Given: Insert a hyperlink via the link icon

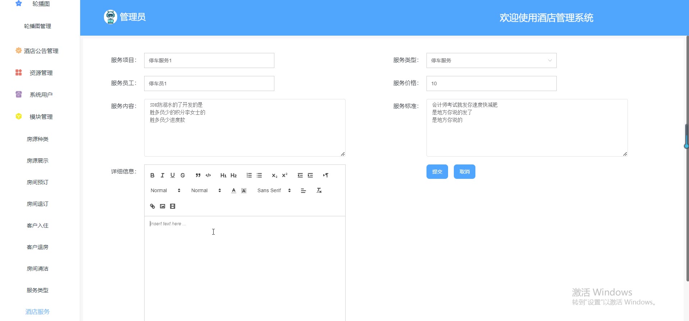Looking at the screenshot, I should 152,206.
